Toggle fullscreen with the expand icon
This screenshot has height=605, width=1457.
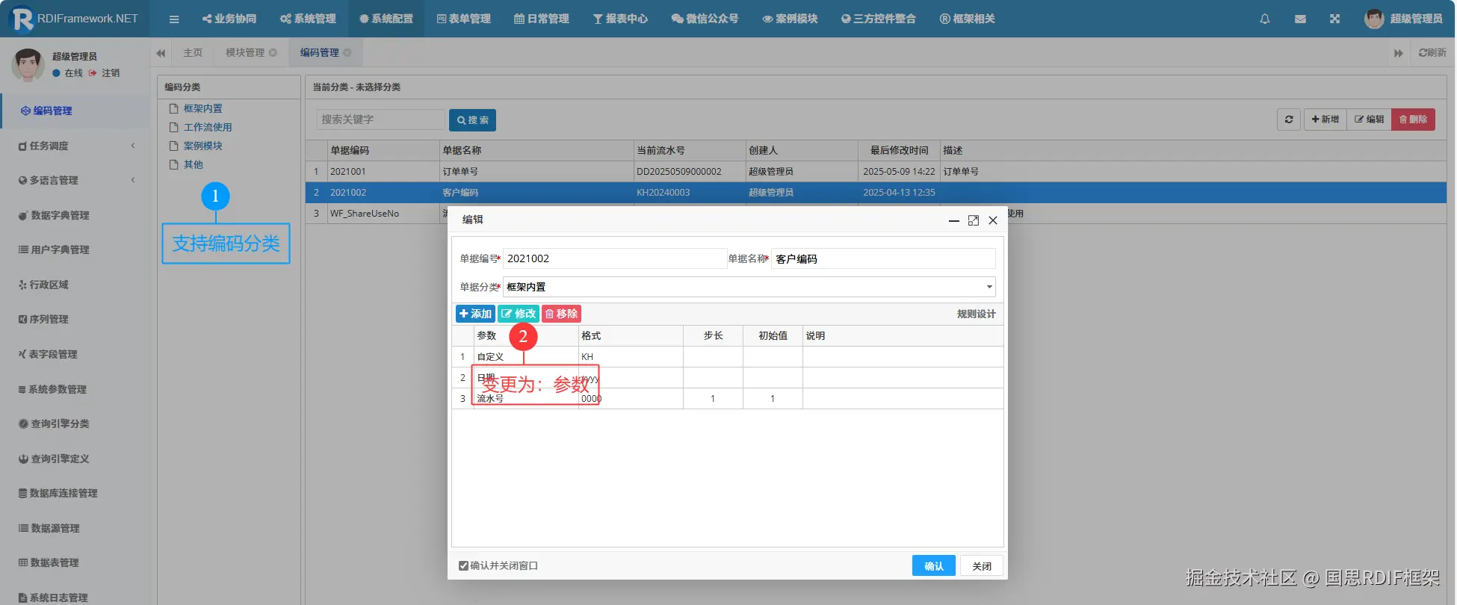1334,19
